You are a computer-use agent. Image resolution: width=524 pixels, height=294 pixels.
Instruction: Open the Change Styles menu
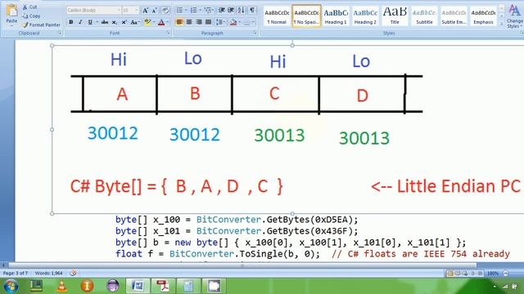point(515,16)
